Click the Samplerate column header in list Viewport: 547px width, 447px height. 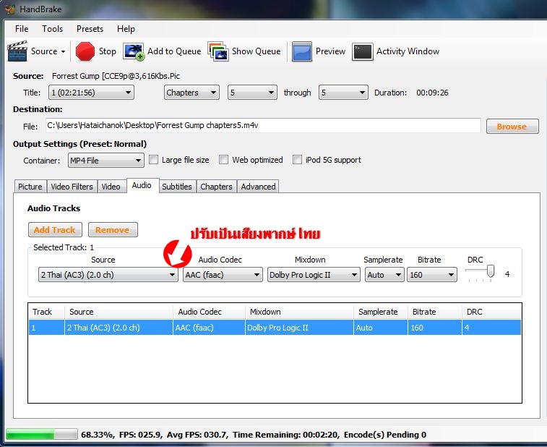(x=381, y=312)
